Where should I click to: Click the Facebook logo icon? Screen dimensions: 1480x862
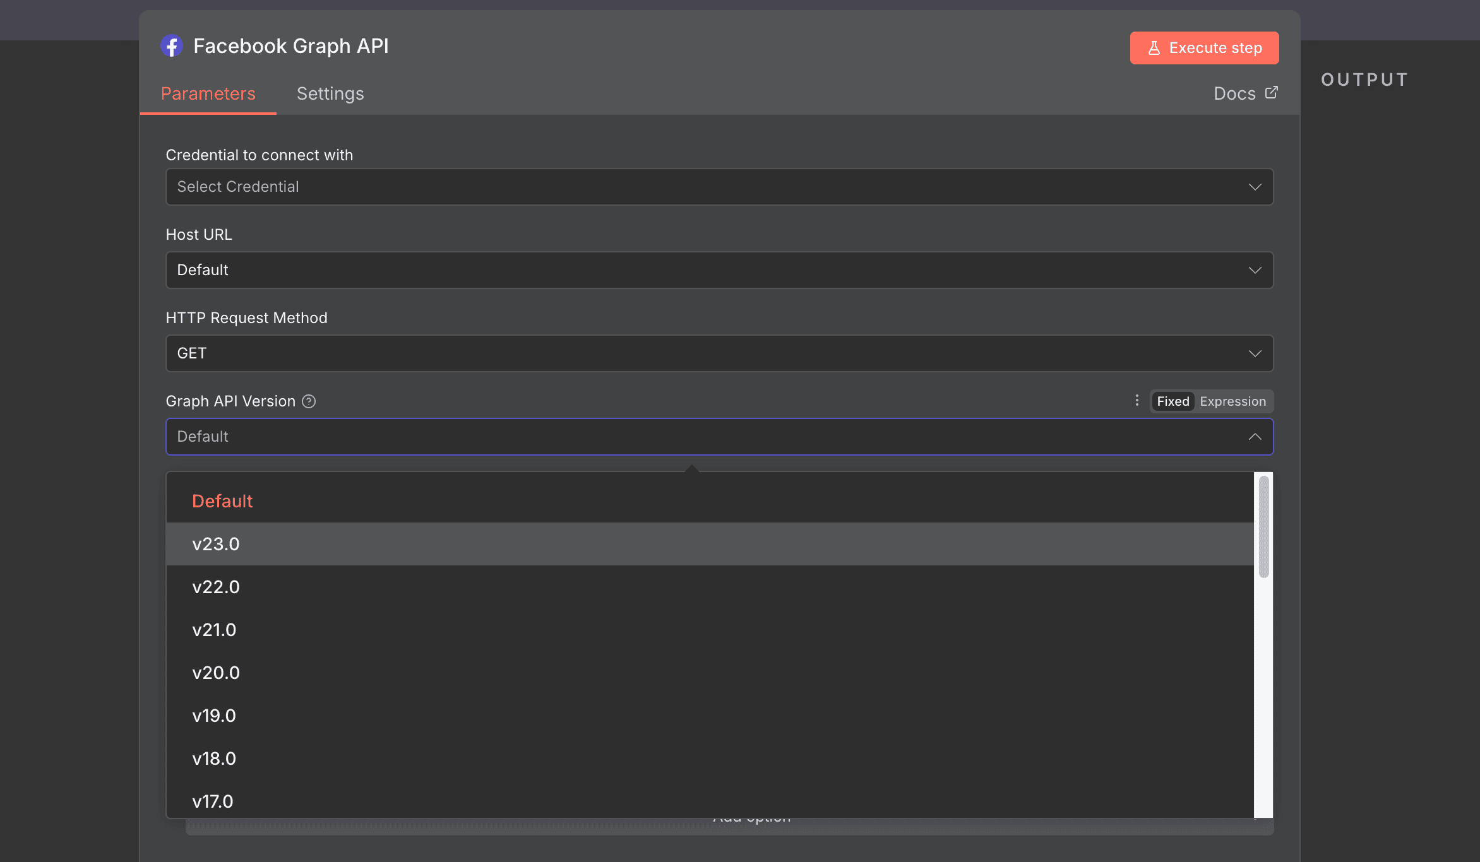[172, 46]
